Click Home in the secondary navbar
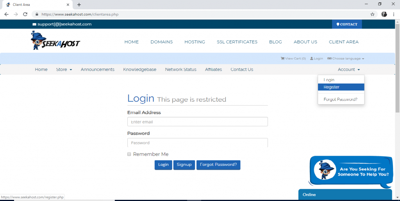400x201 pixels. [x=41, y=70]
